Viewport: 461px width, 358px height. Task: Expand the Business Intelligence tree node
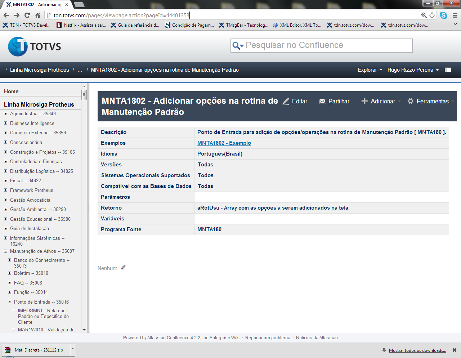(5, 123)
